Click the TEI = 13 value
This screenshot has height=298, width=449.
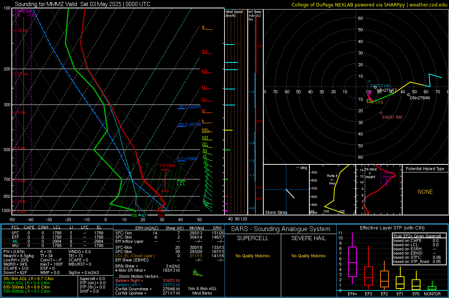[x=76, y=256]
